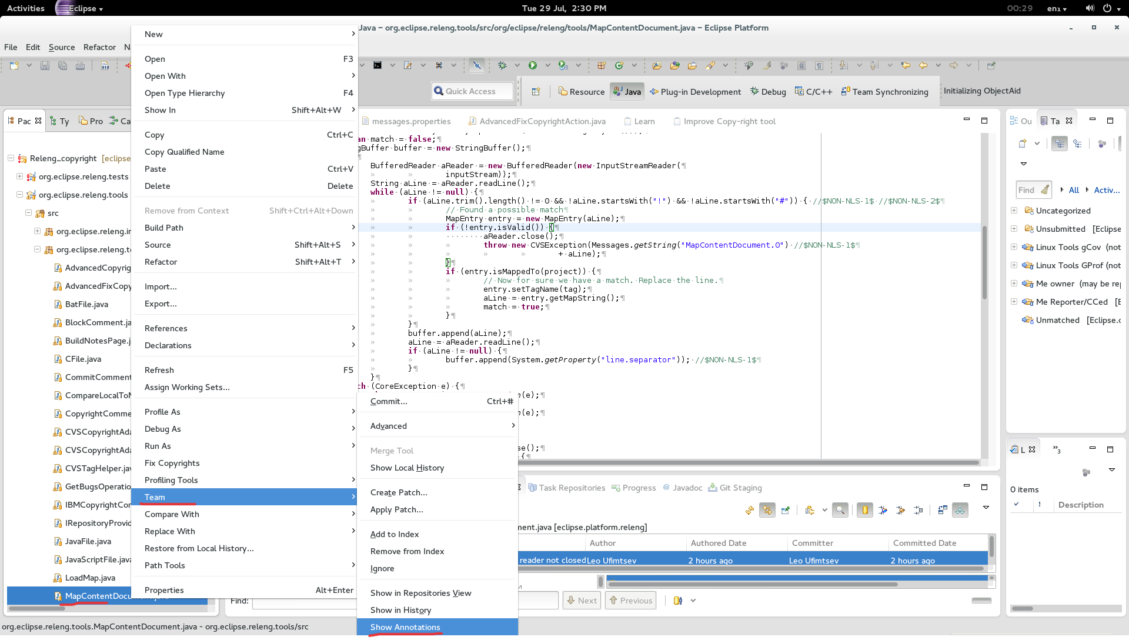Toggle Link with Editor in History view
The width and height of the screenshot is (1129, 640).
point(767,510)
